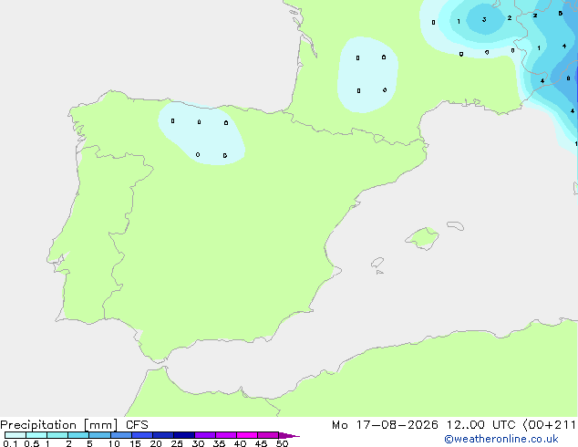Click the legend label '45'
Viewport: 578px width, 447px height.
tap(261, 443)
